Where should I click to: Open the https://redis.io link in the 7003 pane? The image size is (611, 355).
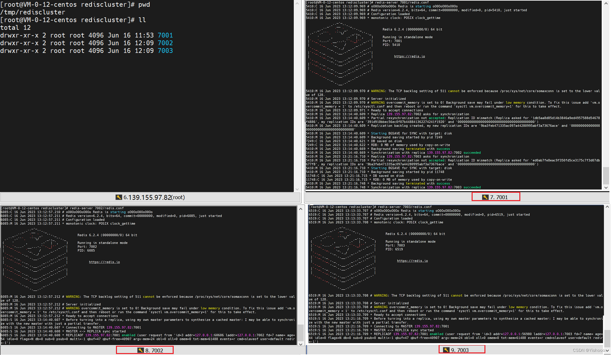412,261
